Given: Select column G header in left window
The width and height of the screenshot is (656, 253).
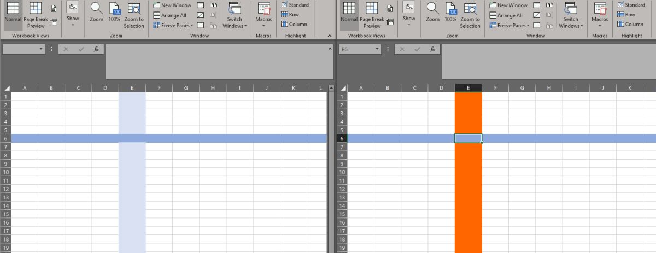Looking at the screenshot, I should (186, 88).
